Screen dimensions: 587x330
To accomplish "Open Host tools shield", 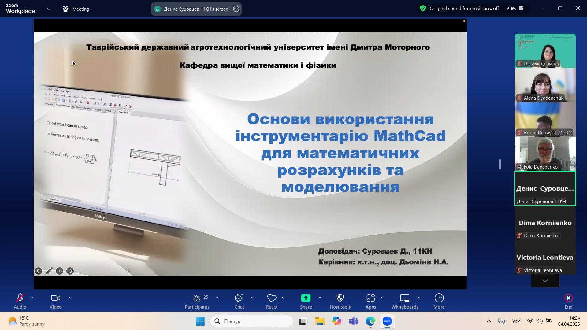I will [340, 301].
